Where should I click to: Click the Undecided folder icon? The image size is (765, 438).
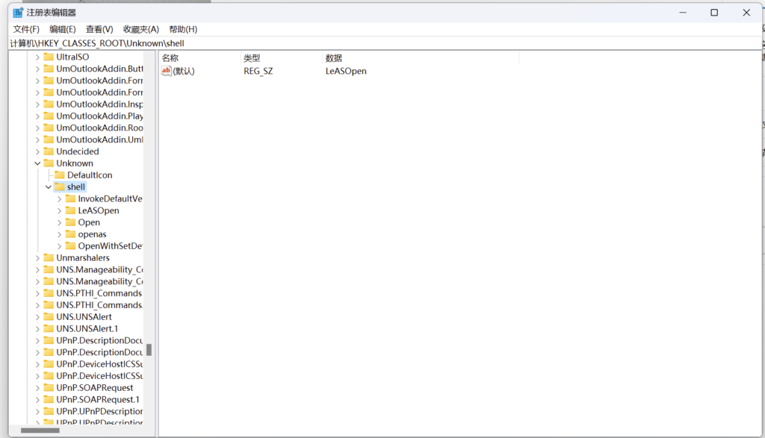coord(49,151)
